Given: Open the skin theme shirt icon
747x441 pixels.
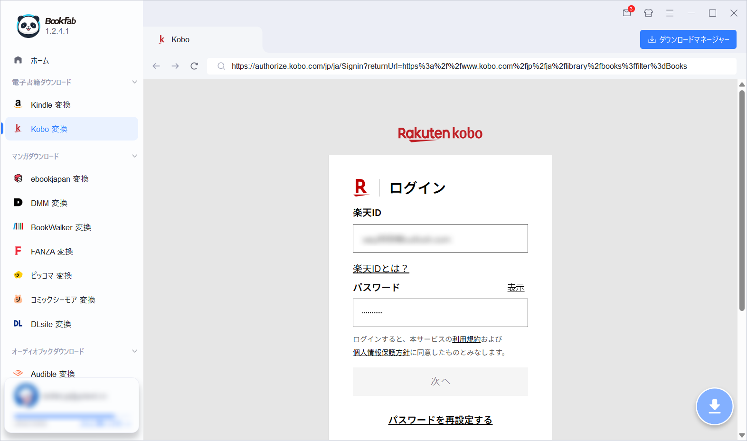Looking at the screenshot, I should (648, 13).
